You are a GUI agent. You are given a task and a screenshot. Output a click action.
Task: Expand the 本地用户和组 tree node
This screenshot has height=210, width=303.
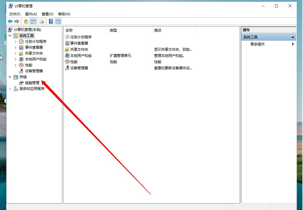pyautogui.click(x=15, y=59)
